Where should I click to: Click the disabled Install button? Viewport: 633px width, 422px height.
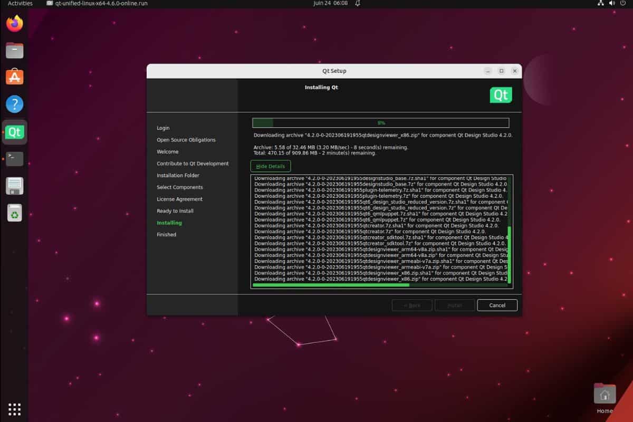point(455,305)
